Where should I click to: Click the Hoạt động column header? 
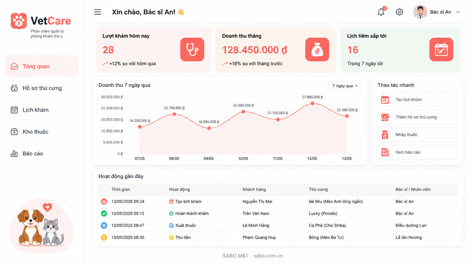[x=179, y=190]
